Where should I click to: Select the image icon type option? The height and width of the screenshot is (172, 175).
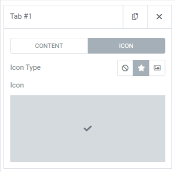(x=157, y=68)
